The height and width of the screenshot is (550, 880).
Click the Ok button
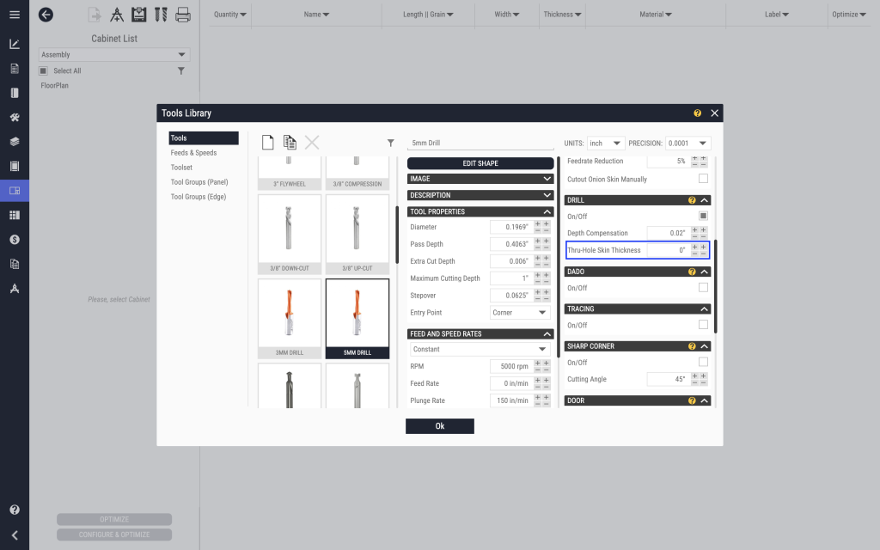pos(439,426)
